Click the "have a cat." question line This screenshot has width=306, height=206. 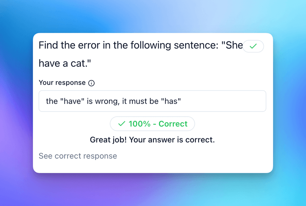(65, 63)
